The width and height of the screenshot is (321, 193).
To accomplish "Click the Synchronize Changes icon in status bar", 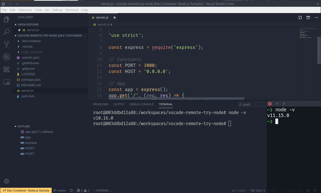I will (71, 190).
